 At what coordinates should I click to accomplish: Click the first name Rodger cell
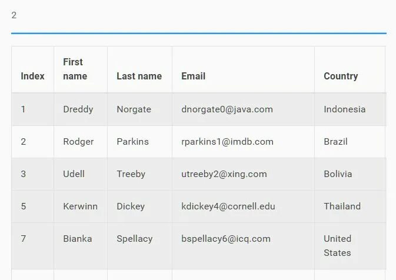[81, 142]
